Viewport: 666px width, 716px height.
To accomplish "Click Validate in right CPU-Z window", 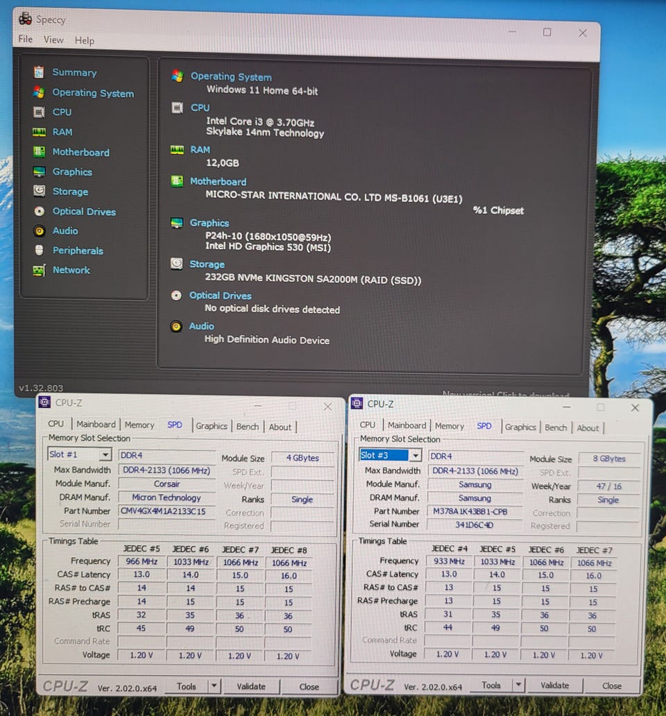I will (x=554, y=685).
